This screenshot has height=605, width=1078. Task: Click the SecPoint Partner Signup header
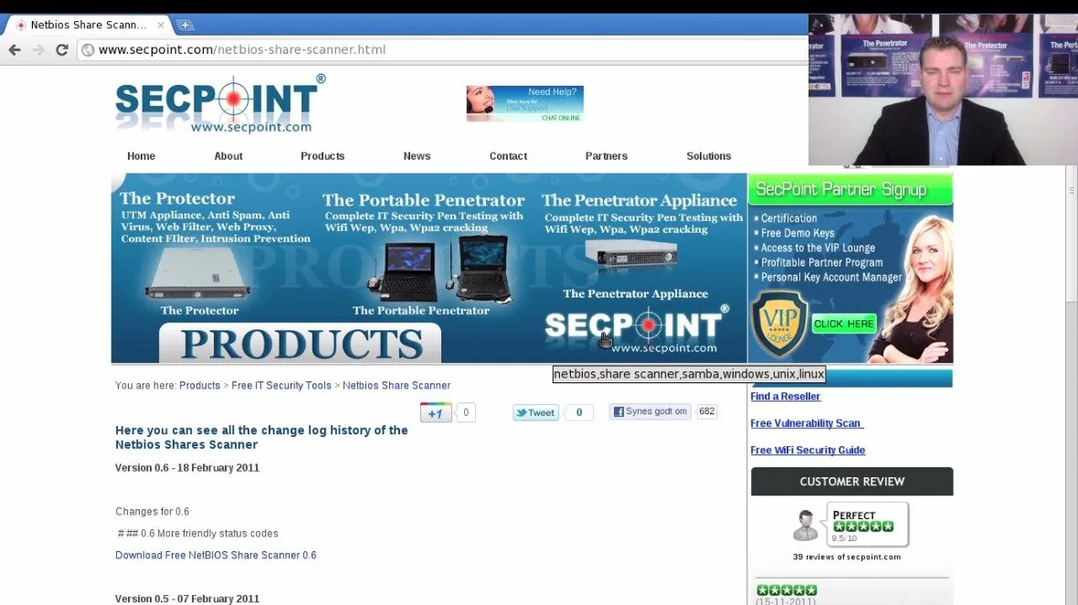click(x=851, y=190)
